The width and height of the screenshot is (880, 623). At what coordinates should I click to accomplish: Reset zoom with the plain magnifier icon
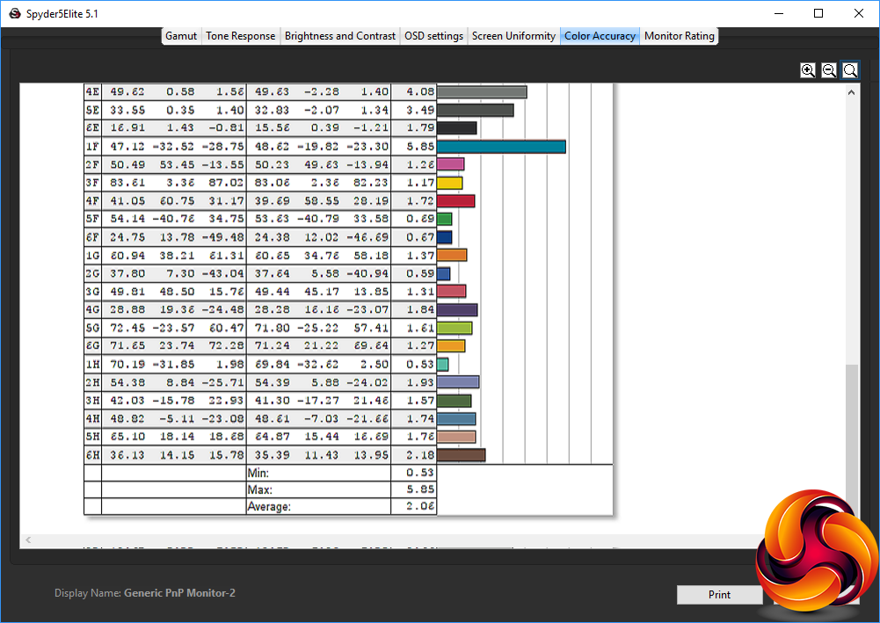850,70
